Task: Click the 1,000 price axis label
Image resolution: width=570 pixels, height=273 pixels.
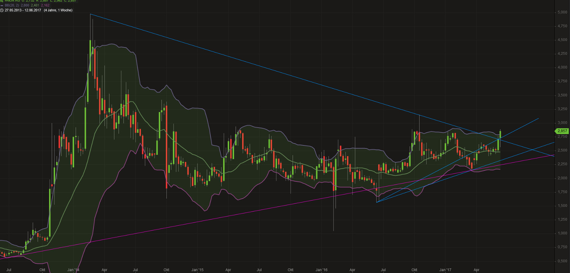Action: tap(563, 233)
